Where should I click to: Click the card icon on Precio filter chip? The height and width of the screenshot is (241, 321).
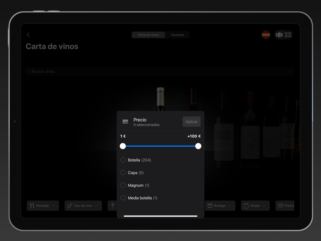[x=281, y=206]
